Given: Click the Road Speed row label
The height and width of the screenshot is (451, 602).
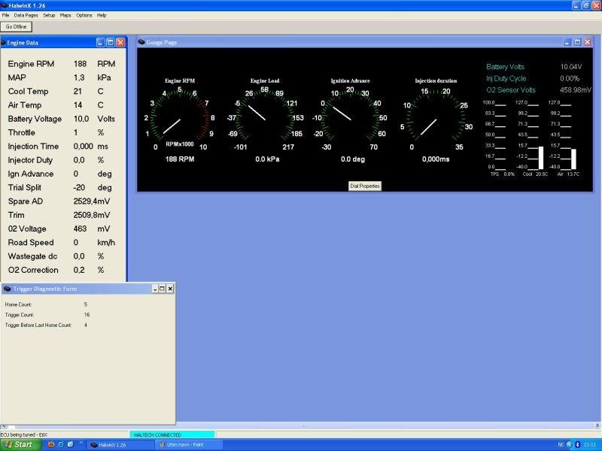Looking at the screenshot, I should click(31, 243).
